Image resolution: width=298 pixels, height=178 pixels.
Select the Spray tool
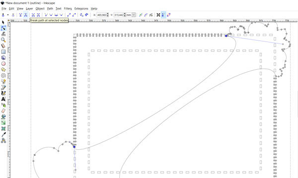pos(3,105)
